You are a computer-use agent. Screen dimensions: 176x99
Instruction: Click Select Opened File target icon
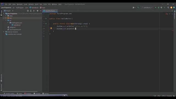coord(28,11)
